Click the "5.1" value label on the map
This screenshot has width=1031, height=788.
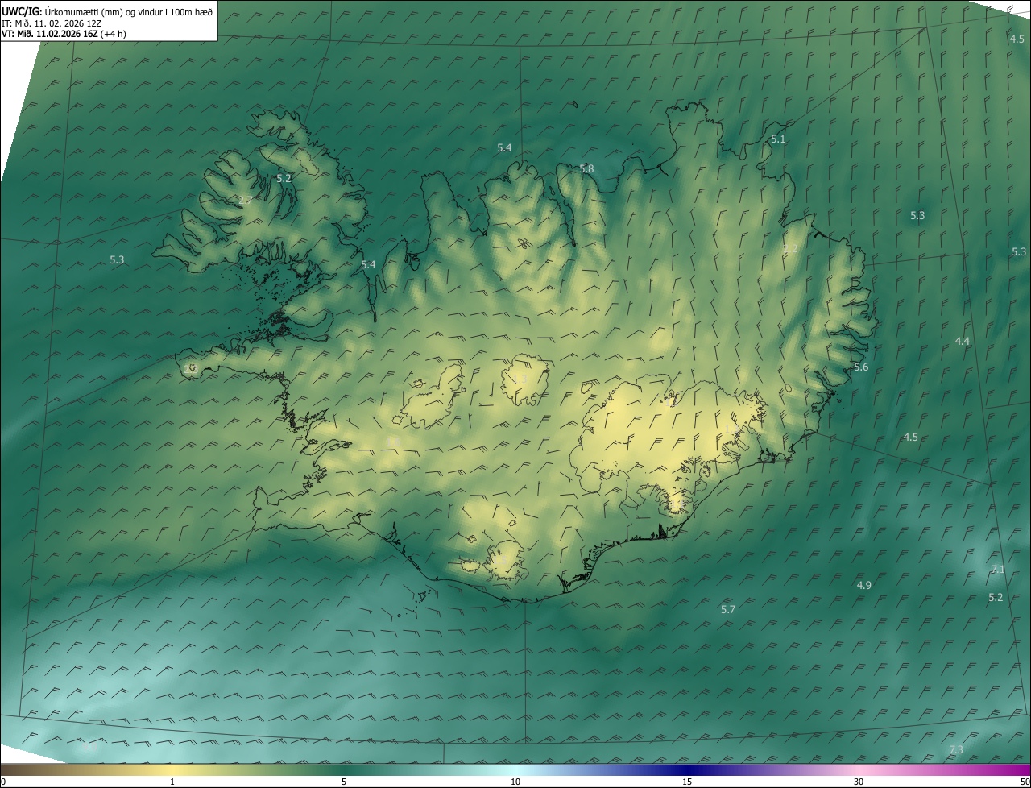778,139
